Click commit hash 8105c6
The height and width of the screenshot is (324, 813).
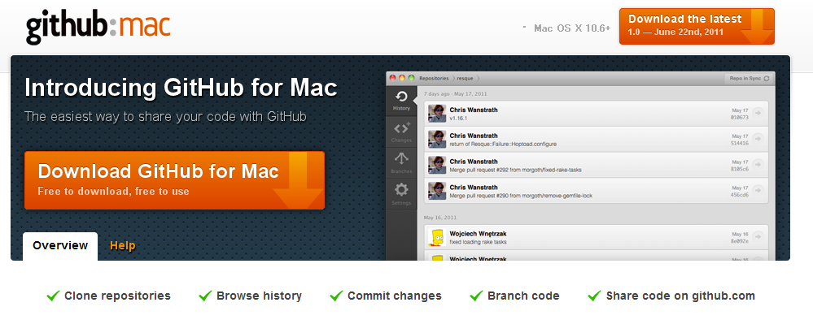[740, 169]
